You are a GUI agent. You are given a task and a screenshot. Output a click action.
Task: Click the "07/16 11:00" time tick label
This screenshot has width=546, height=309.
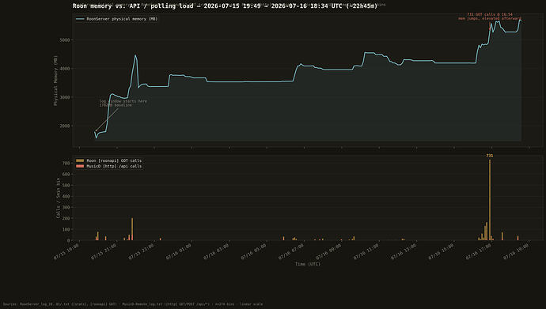(x=366, y=251)
